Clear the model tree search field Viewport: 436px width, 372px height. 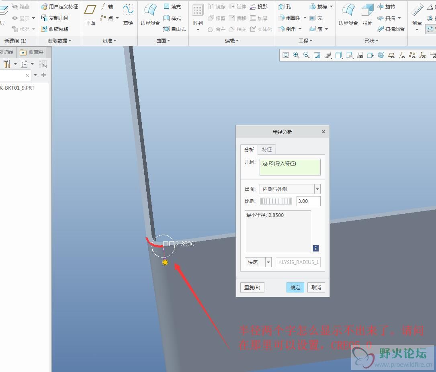pyautogui.click(x=27, y=75)
